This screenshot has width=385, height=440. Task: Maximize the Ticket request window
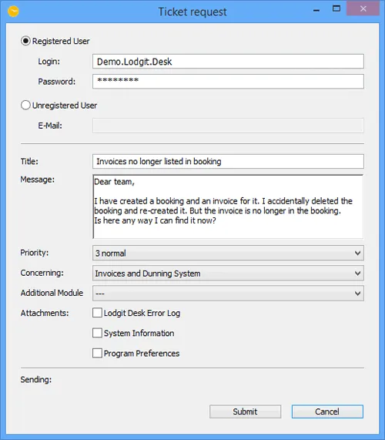[x=336, y=8]
